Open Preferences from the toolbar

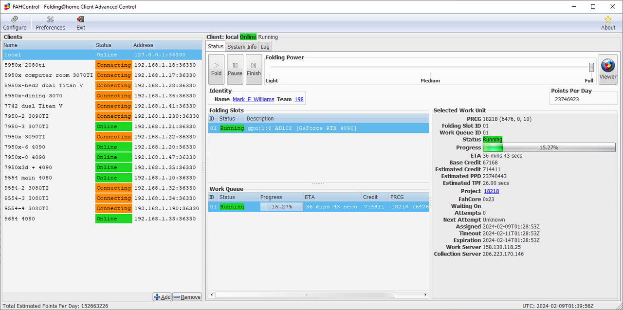50,22
